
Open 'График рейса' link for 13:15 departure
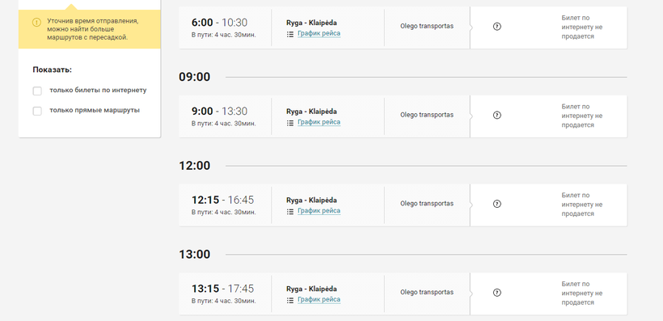(319, 300)
